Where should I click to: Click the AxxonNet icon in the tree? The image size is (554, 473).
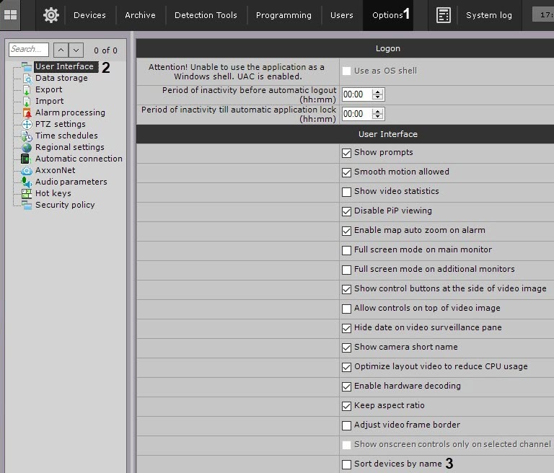tap(27, 170)
